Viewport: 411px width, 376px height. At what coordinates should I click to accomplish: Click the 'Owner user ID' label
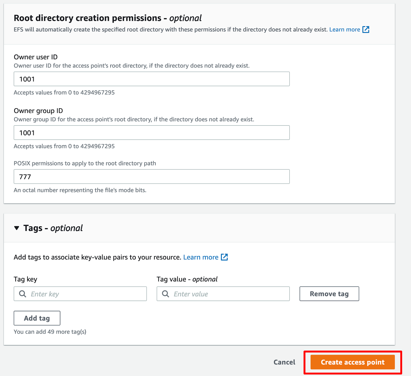[x=36, y=57]
